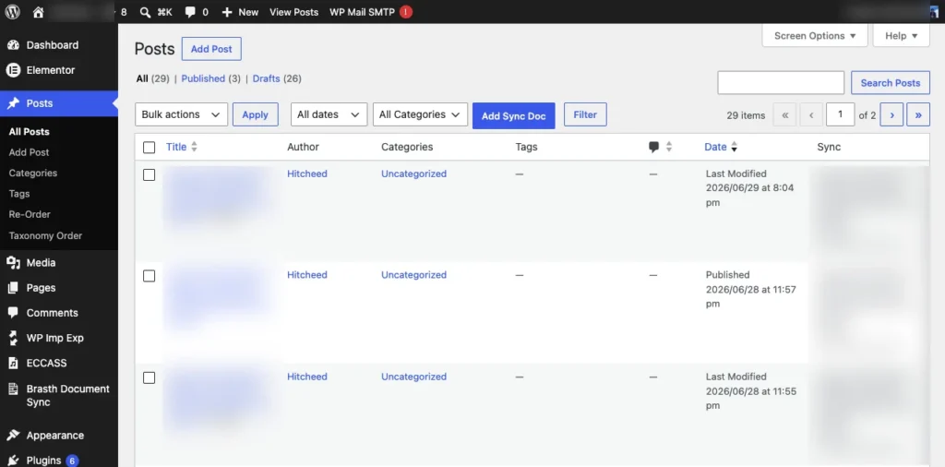
Task: Open Hitcheed author in first row
Action: point(306,174)
